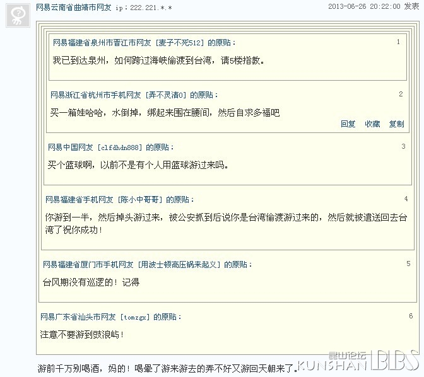Viewport: 424px width, 377px height.
Task: Click the ip: 222.221.*.* text
Action: 144,8
